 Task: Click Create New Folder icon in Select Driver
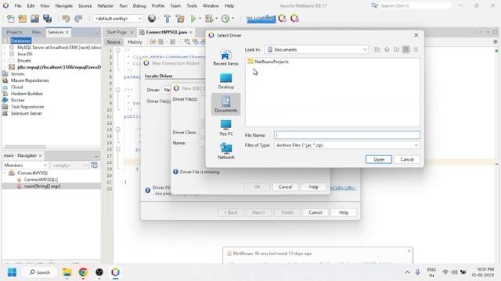[396, 50]
